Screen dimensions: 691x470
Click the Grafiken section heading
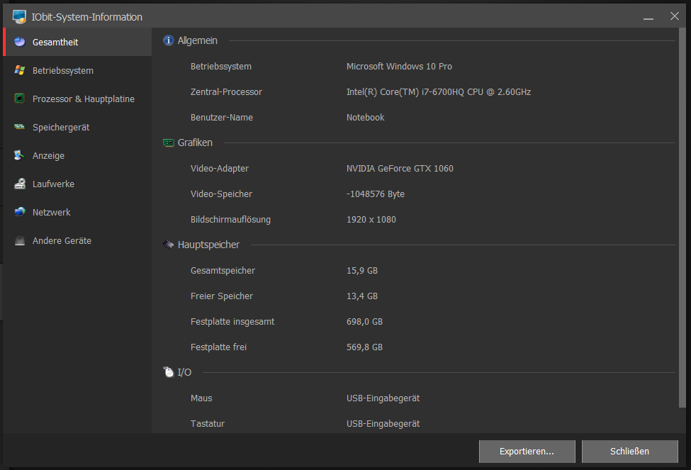tap(195, 142)
